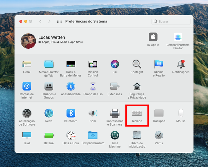Open the ID Apple pane
This screenshot has width=208, height=167.
(x=153, y=37)
